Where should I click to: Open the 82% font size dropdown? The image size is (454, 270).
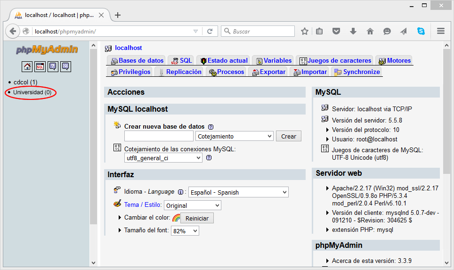coord(185,231)
